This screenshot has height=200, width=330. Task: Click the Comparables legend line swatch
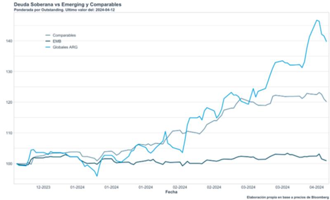tap(48, 35)
